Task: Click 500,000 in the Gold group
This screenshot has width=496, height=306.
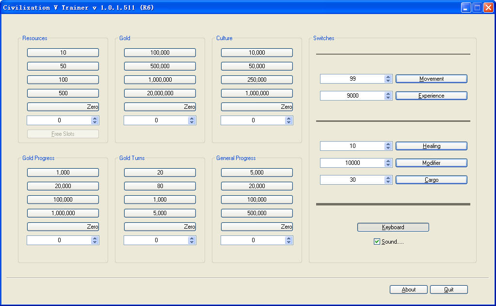Action: pos(160,66)
